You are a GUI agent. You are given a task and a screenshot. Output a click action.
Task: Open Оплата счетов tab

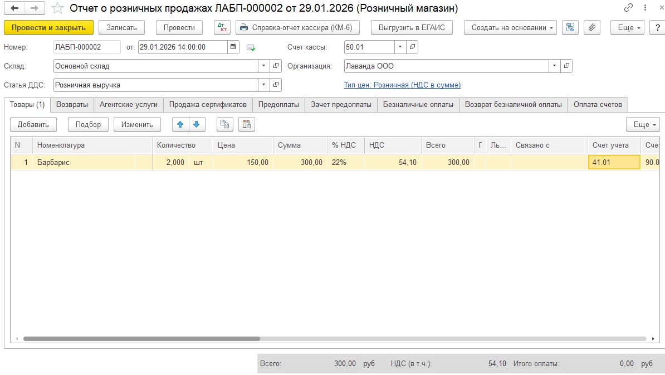(x=598, y=105)
